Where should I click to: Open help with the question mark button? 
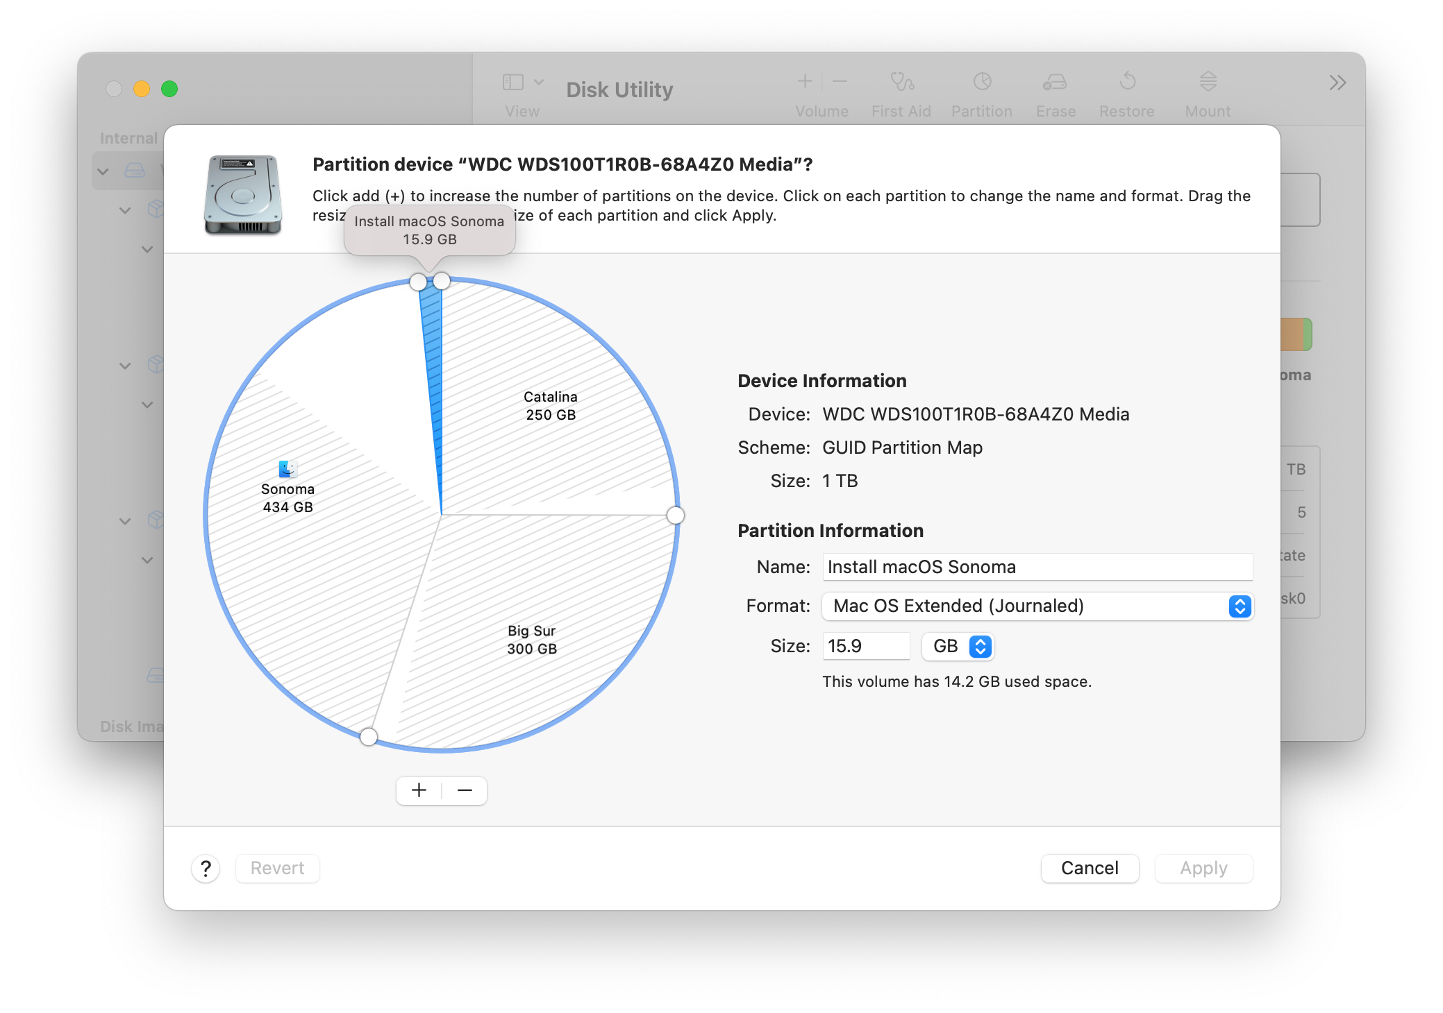click(206, 869)
